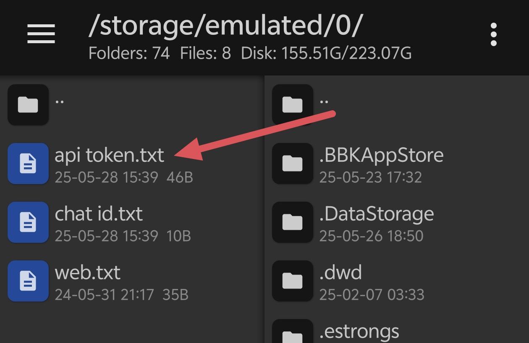This screenshot has width=529, height=343.
Task: Open the .BBKAppStore folder name
Action: (381, 156)
